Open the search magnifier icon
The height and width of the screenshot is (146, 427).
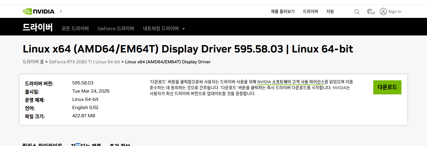pos(357,12)
